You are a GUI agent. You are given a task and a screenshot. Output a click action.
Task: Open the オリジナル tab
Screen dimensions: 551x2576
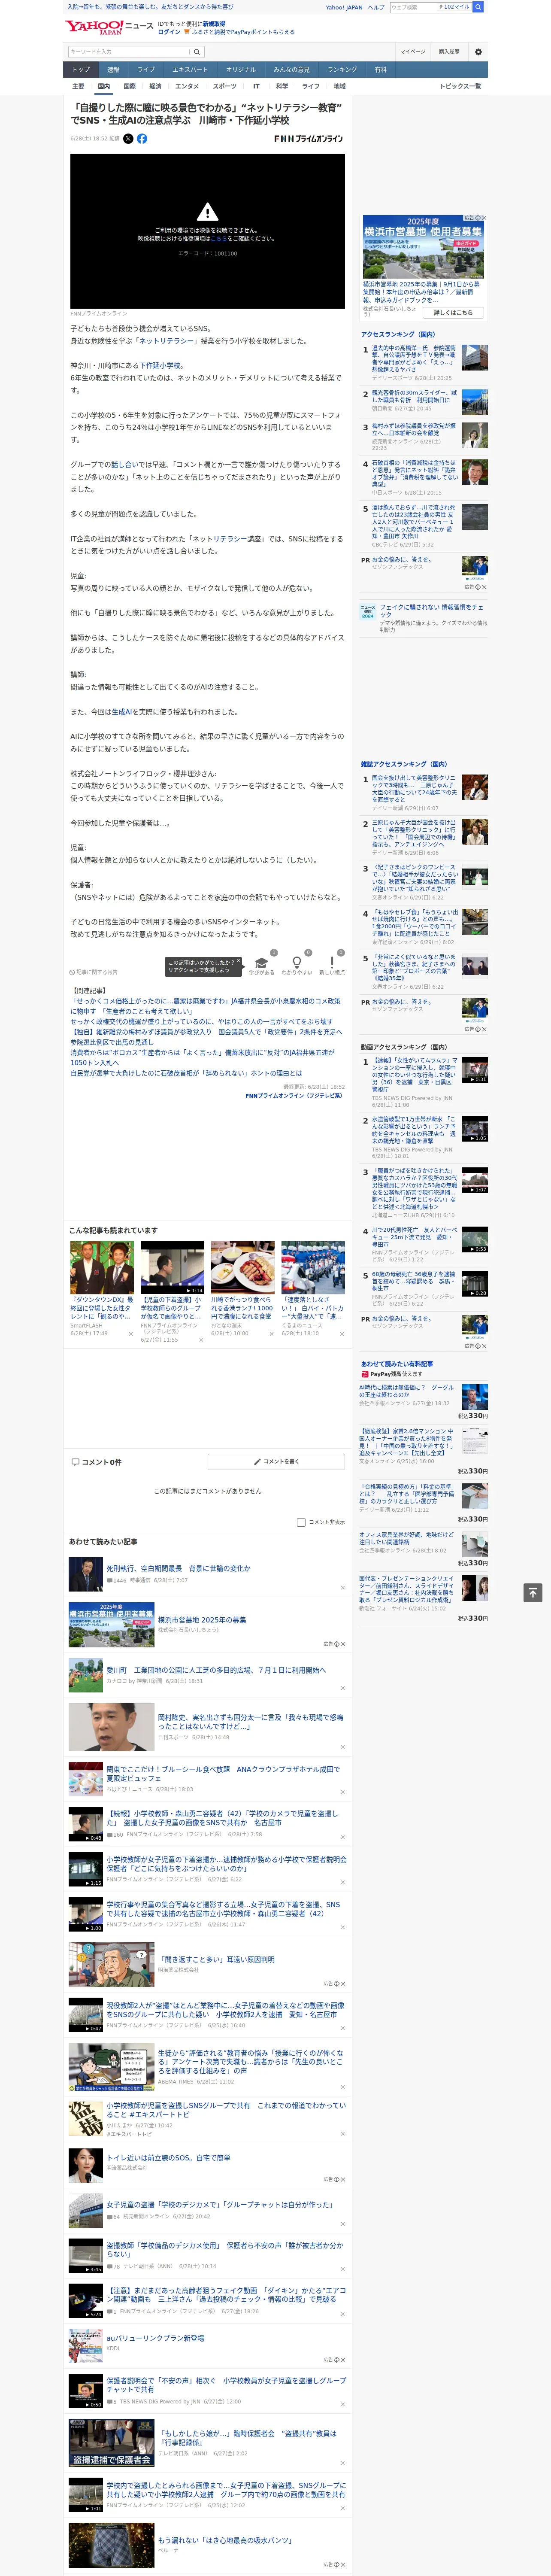point(241,69)
